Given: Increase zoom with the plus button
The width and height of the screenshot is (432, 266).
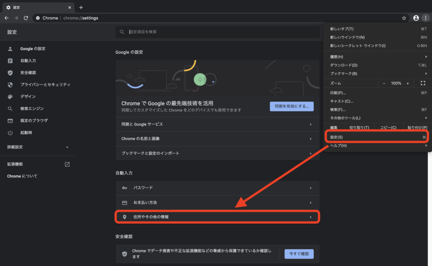Looking at the screenshot, I should 408,83.
